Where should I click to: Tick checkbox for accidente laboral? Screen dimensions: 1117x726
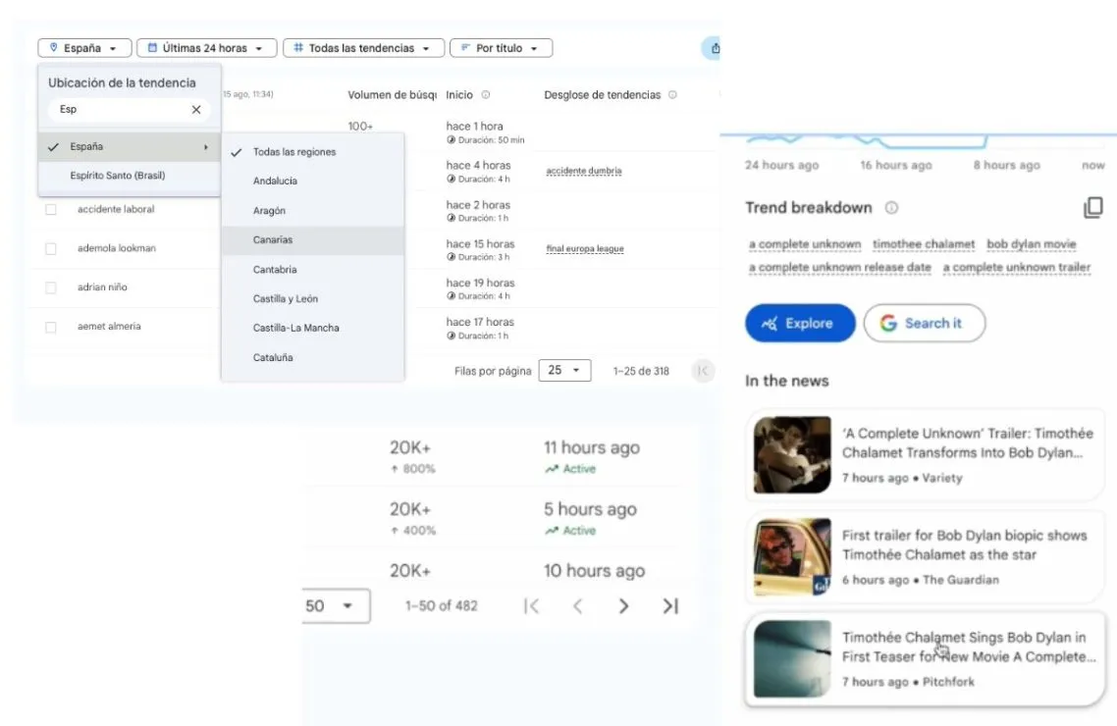tap(51, 209)
